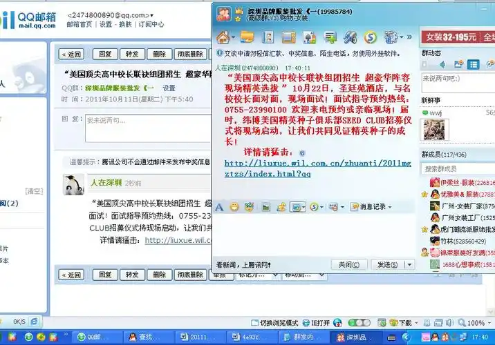The width and height of the screenshot is (495, 345).
Task: Click bottom 转发 button in QQ mail
Action: click(x=132, y=275)
